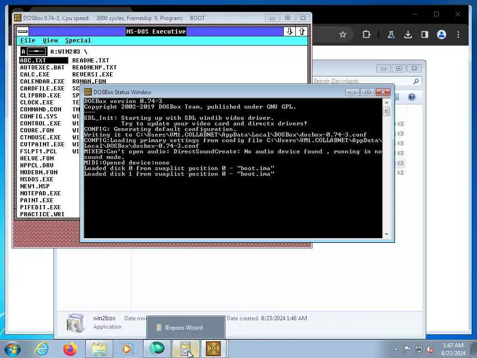Open Chrome downloads arrow icon

pyautogui.click(x=408, y=34)
